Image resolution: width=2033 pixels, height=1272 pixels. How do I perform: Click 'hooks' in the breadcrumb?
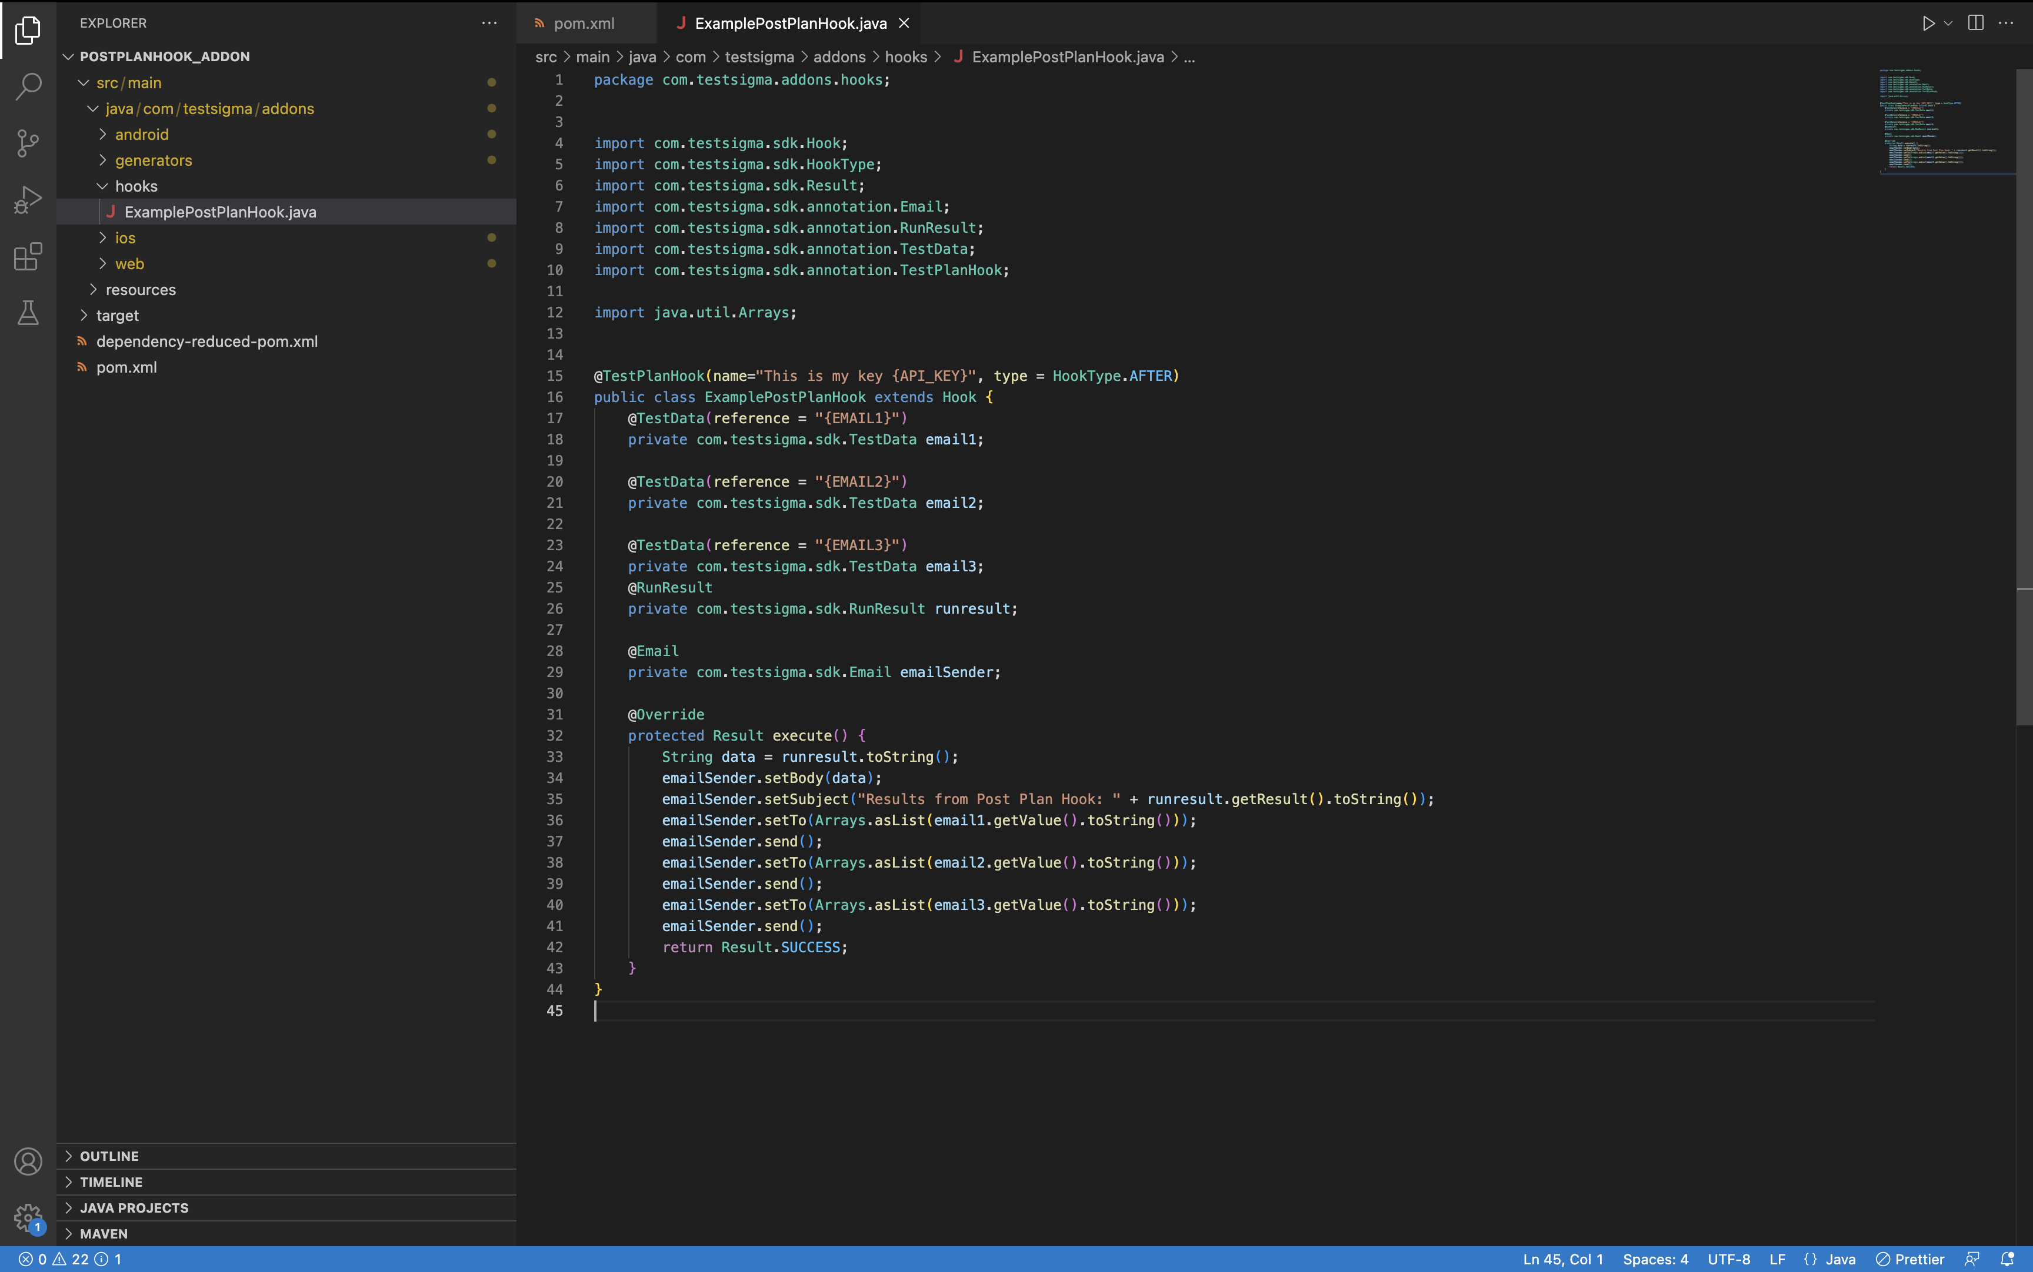point(906,57)
